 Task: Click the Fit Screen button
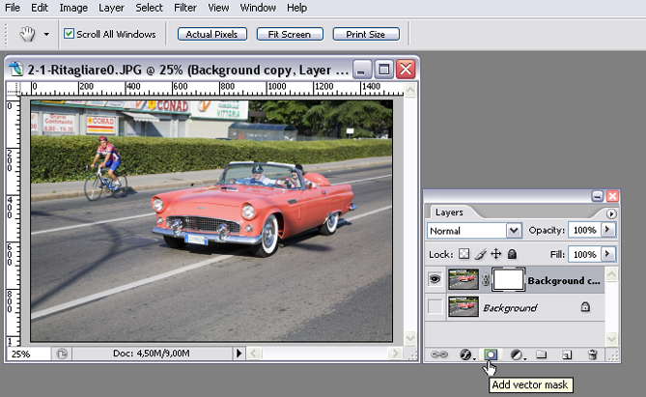[x=290, y=34]
